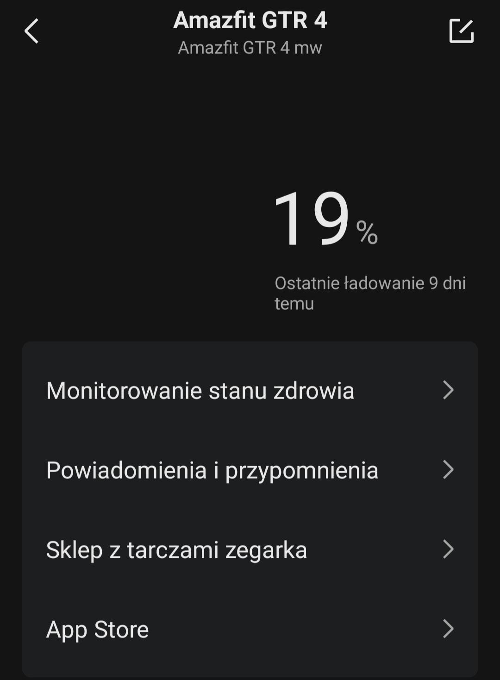Select the word Store in App Store
The height and width of the screenshot is (680, 500).
[x=121, y=630]
